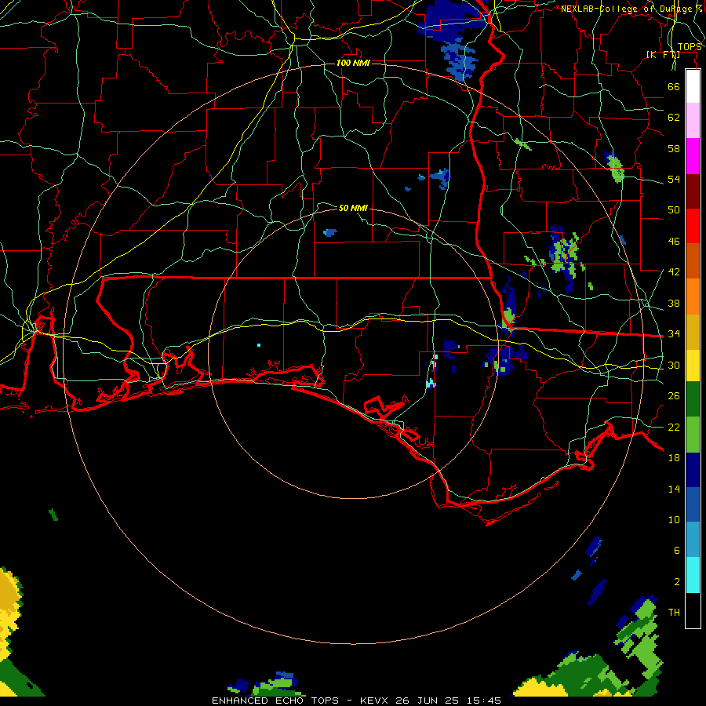Viewport: 706px width, 706px height.
Task: Click the bright red 50 kft swatch
Action: click(x=693, y=226)
